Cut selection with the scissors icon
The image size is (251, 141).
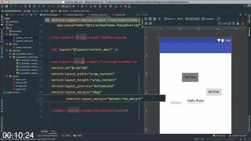pyautogui.click(x=25, y=6)
